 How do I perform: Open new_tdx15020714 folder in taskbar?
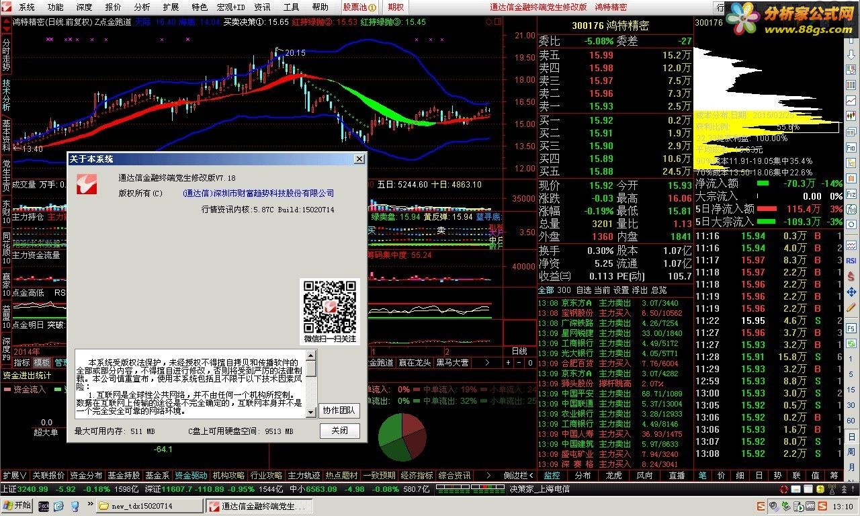149,506
